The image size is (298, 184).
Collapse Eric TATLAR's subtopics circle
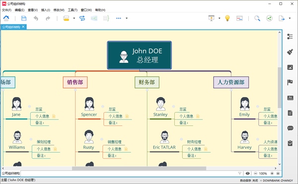(181, 139)
